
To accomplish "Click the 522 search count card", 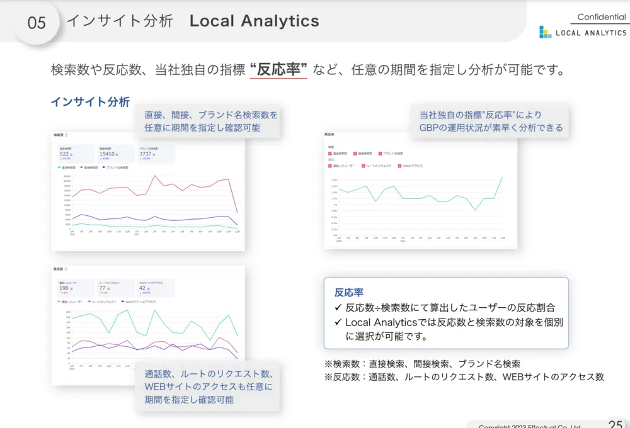I will coord(76,154).
